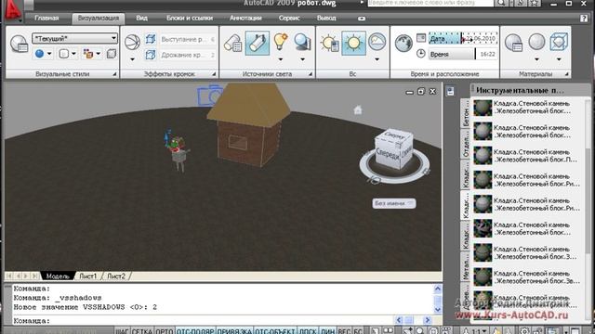595x334 pixels.
Task: Click the sky background icon
Action: [377, 42]
